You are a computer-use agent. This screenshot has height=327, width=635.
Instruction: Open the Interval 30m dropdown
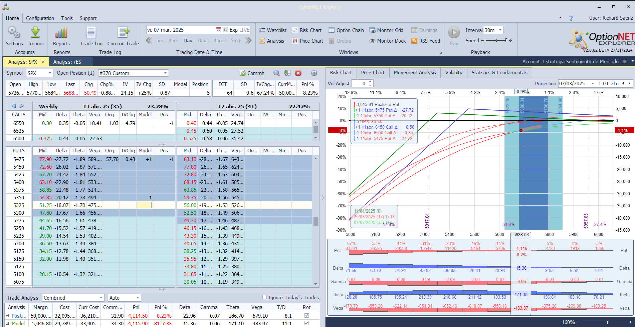[x=500, y=30]
